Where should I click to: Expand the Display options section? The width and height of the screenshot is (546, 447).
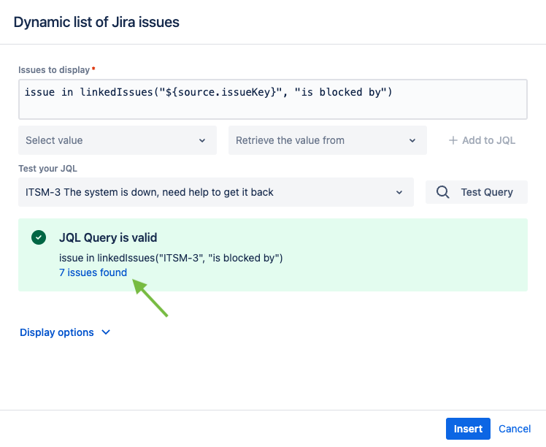(57, 332)
